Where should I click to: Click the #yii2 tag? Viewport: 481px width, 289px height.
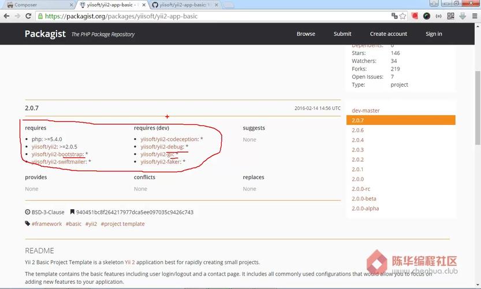click(x=91, y=224)
